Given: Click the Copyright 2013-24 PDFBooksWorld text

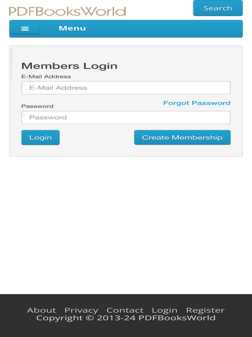Looking at the screenshot, I should tap(126, 318).
